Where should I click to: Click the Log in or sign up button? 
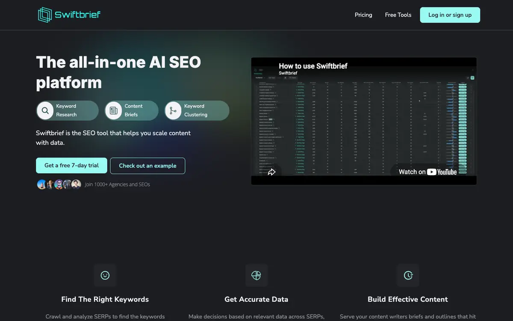[x=450, y=15]
